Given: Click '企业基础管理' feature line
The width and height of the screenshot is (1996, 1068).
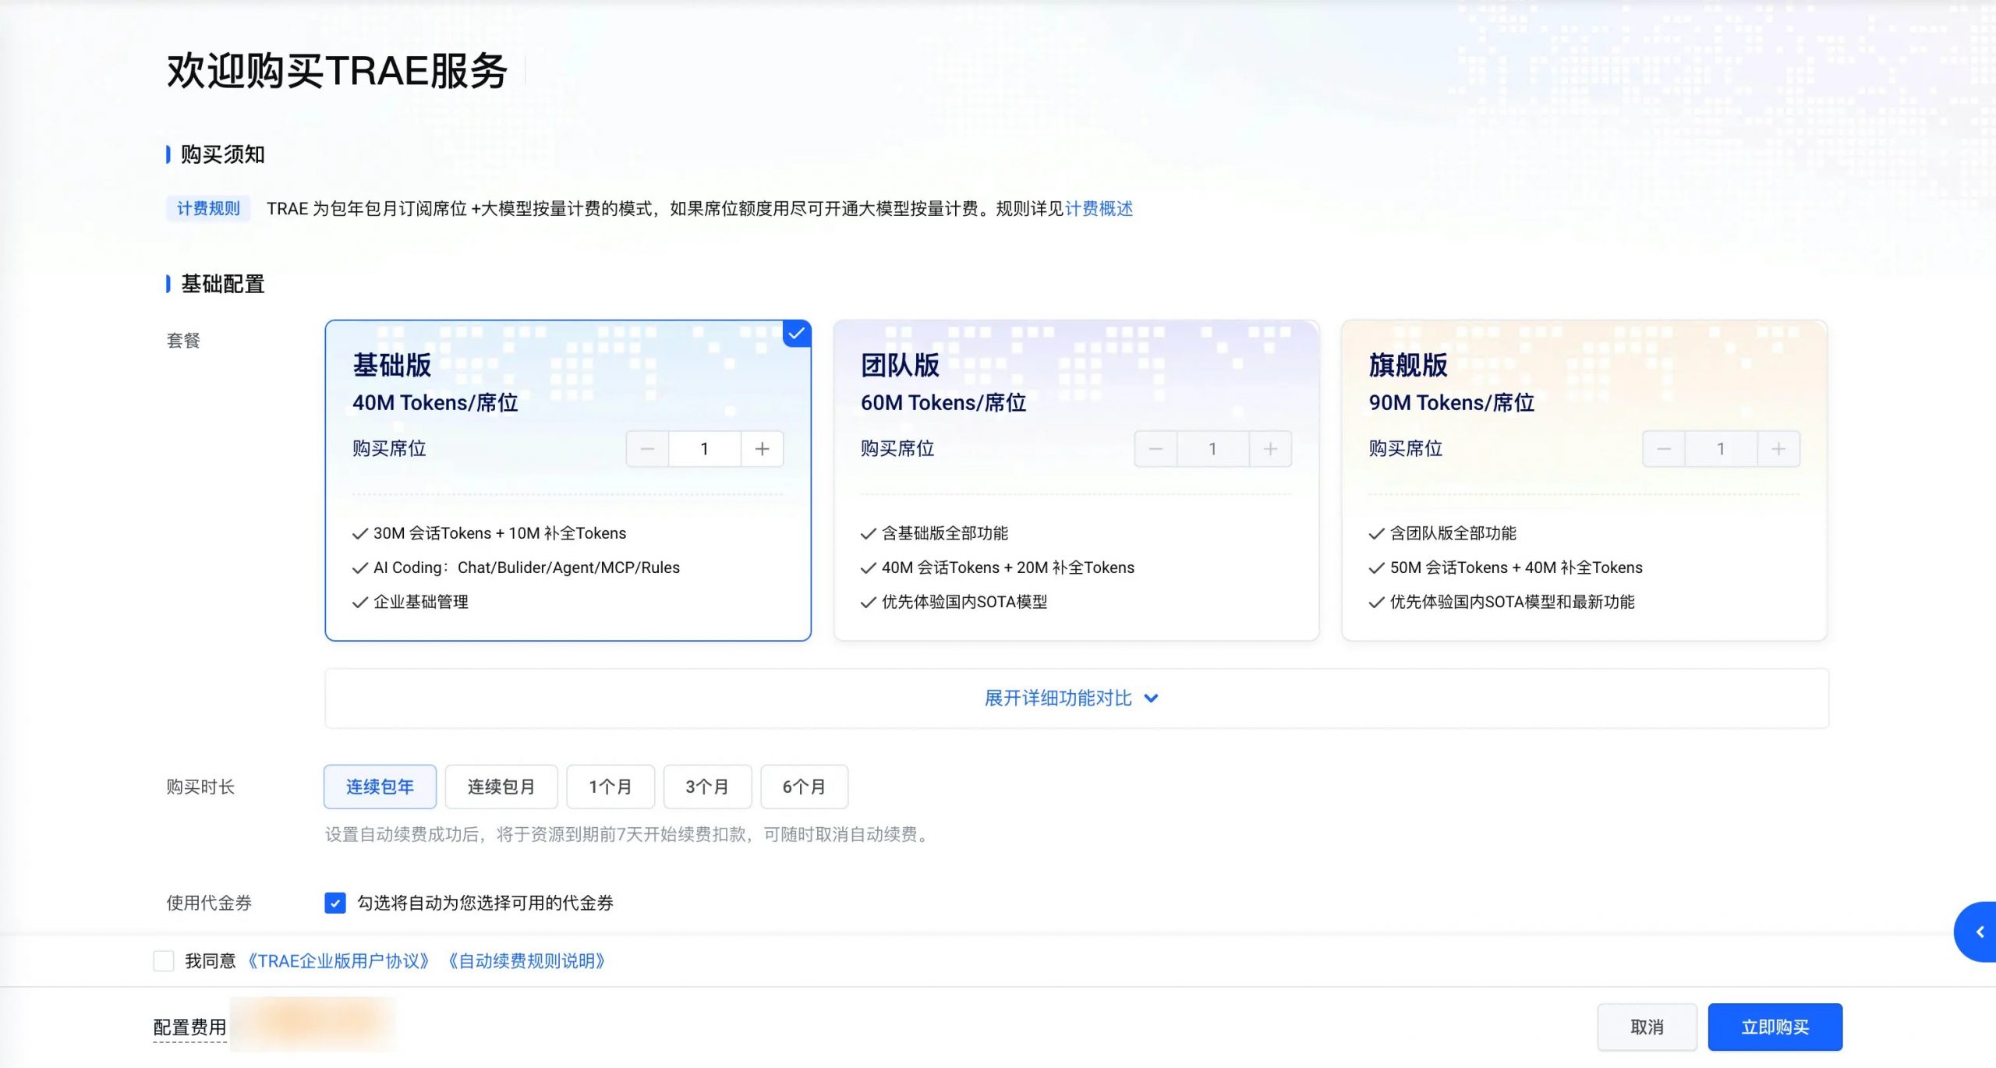Looking at the screenshot, I should tap(421, 602).
